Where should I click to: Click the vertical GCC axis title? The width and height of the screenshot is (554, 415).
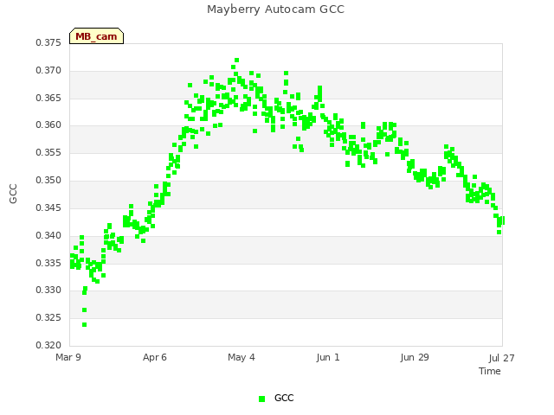coord(13,194)
